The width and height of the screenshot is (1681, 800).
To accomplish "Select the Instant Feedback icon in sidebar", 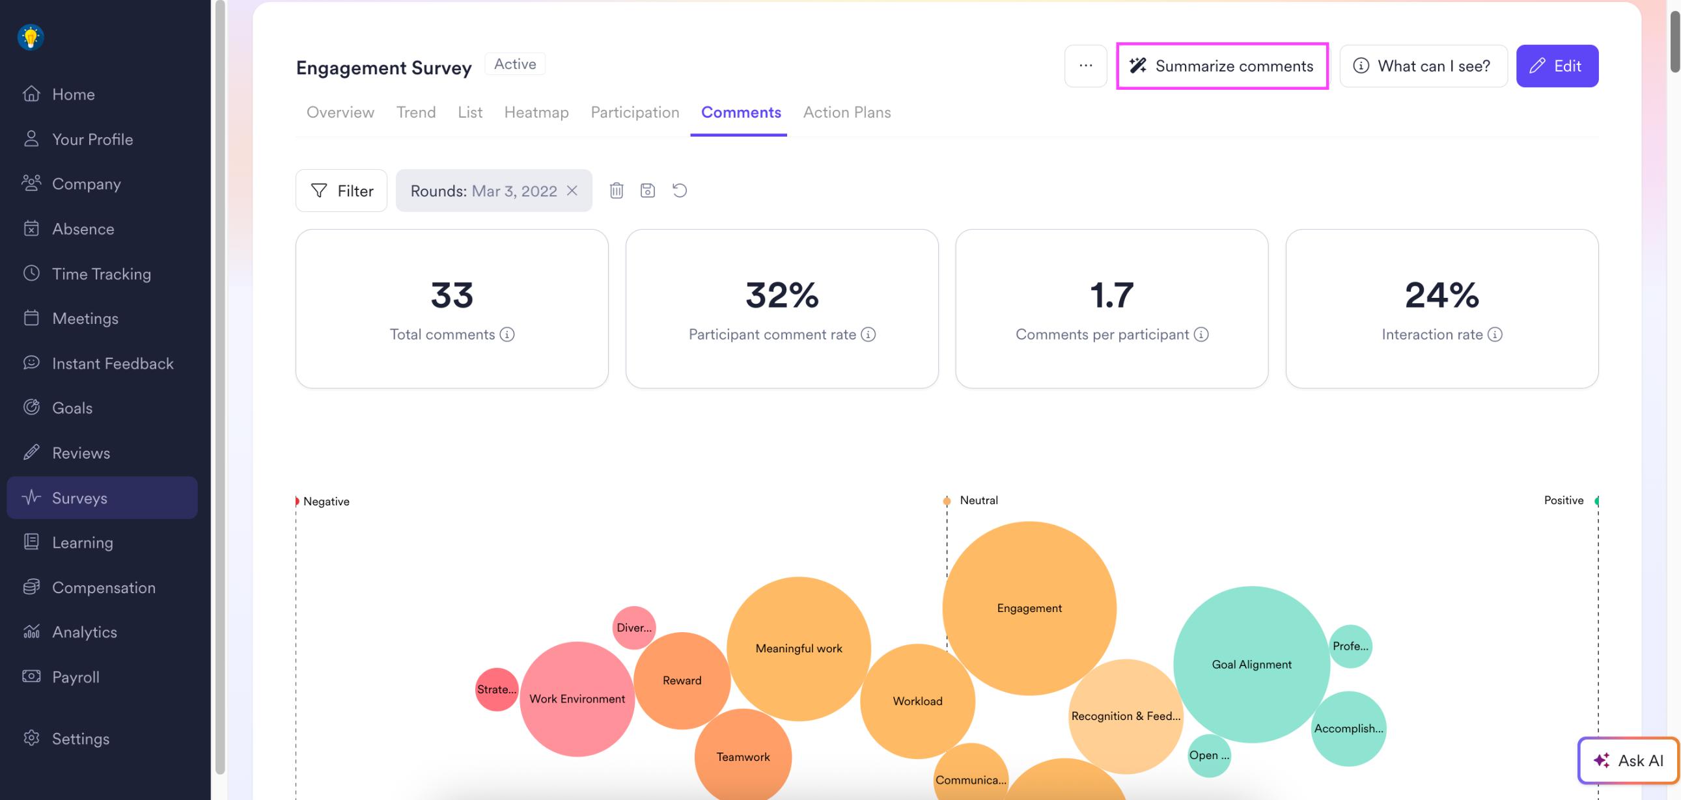I will (31, 362).
